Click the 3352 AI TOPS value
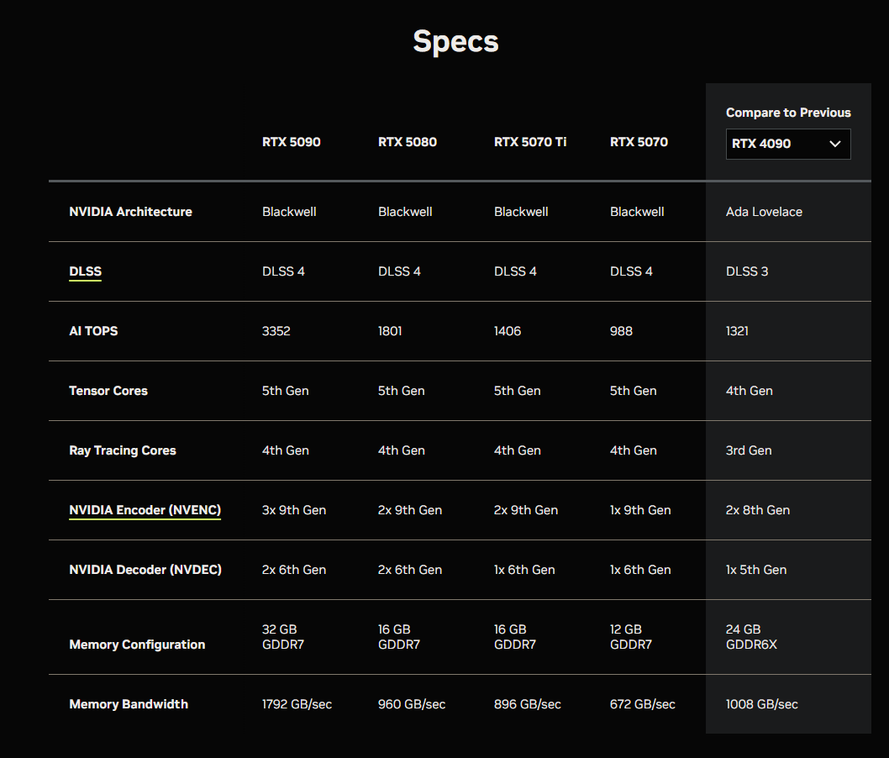 point(276,331)
